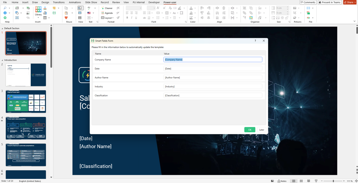Click the Cleaner tool
358x183 pixels.
coord(107,8)
